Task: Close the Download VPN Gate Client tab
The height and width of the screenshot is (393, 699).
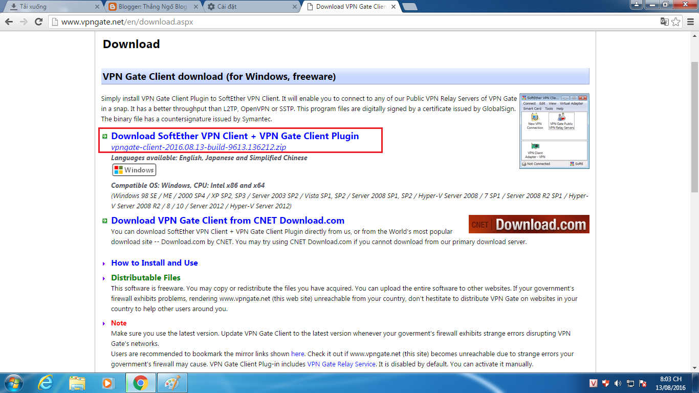Action: pyautogui.click(x=393, y=7)
